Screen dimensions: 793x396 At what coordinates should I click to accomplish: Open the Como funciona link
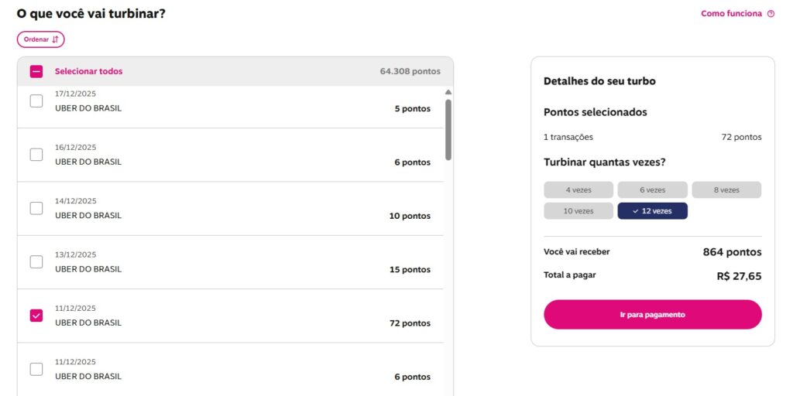click(732, 14)
